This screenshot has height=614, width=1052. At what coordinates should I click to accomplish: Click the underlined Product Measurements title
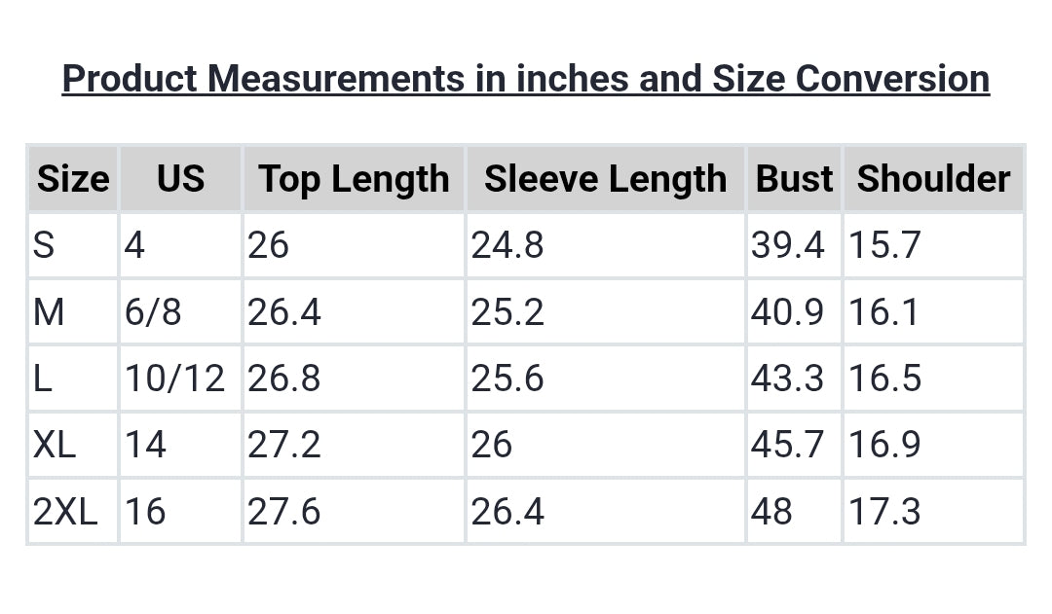526,79
